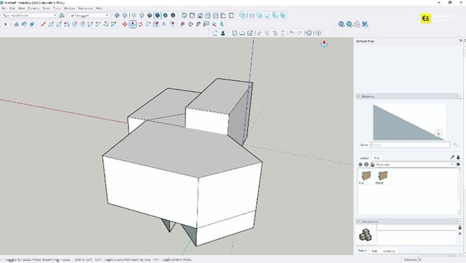
Task: Open the materials Details arrow menu
Action: point(458,165)
